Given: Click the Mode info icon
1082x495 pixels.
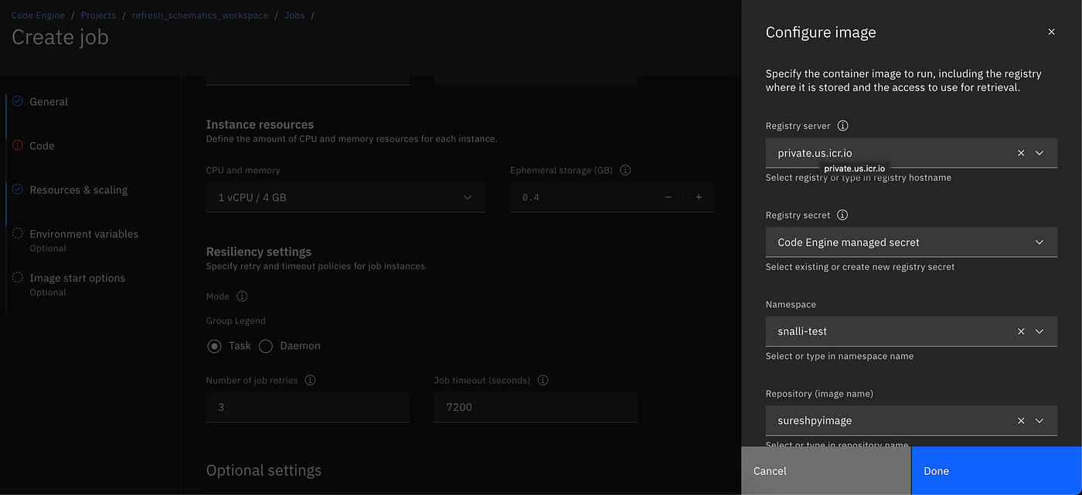Looking at the screenshot, I should click(x=242, y=297).
